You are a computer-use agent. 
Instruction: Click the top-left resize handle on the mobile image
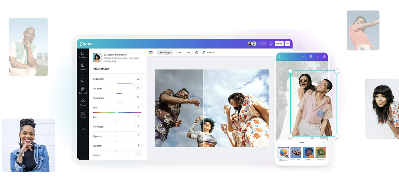tap(290, 71)
